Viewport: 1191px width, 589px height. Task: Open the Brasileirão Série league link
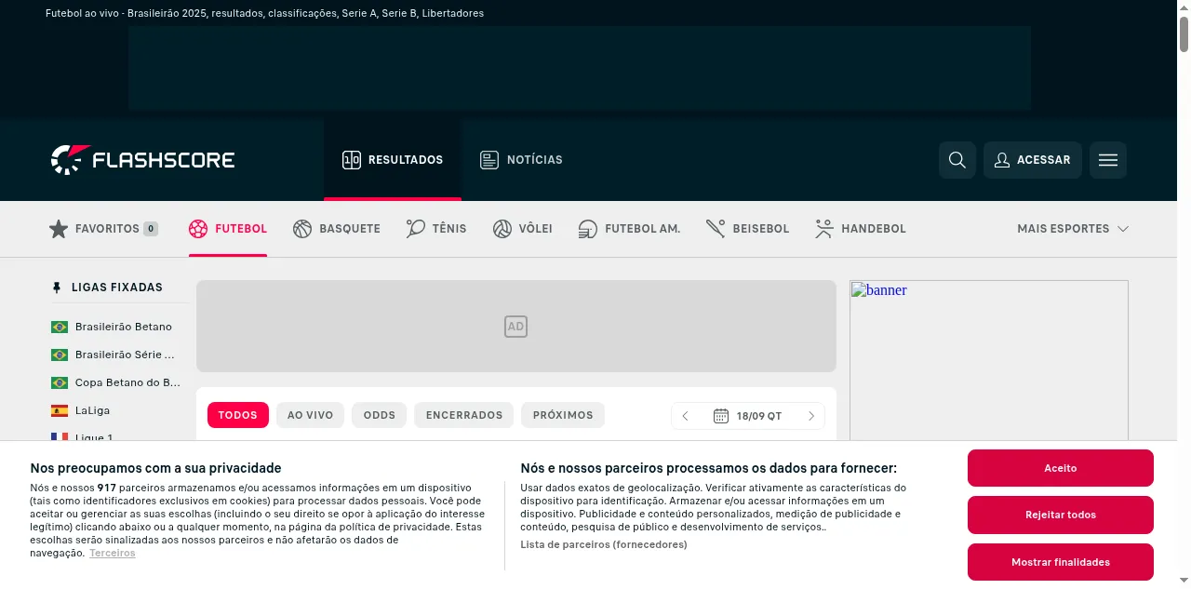point(126,355)
